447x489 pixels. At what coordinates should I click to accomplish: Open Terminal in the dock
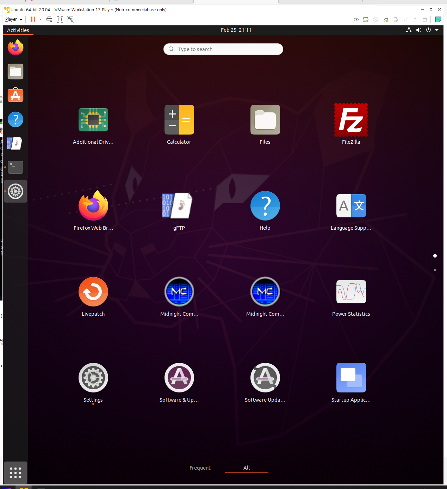(x=15, y=167)
